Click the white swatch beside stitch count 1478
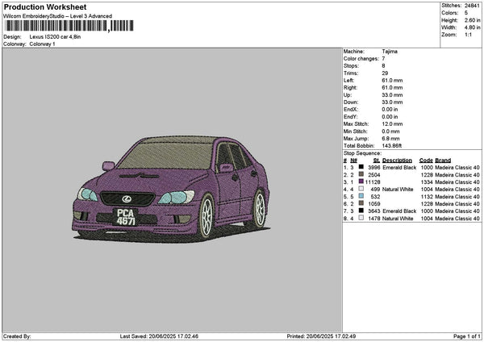This screenshot has width=484, height=342. click(x=361, y=218)
